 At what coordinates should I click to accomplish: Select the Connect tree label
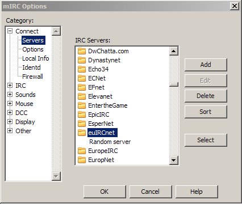(27, 31)
